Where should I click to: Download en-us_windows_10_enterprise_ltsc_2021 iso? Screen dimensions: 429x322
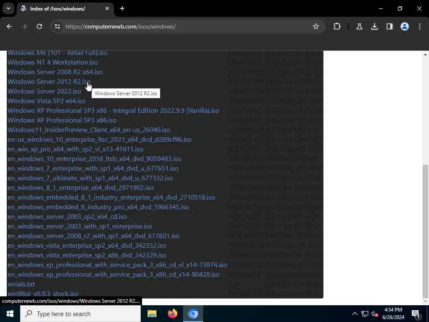pyautogui.click(x=99, y=140)
